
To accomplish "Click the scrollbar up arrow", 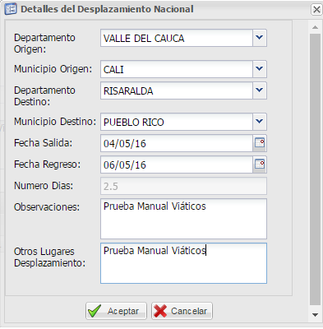I will pyautogui.click(x=315, y=27).
